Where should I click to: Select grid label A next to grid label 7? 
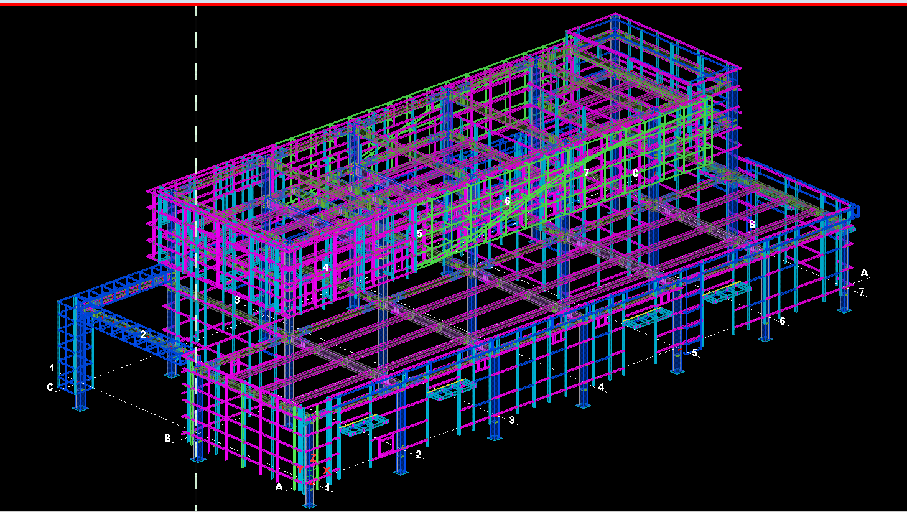pyautogui.click(x=864, y=272)
